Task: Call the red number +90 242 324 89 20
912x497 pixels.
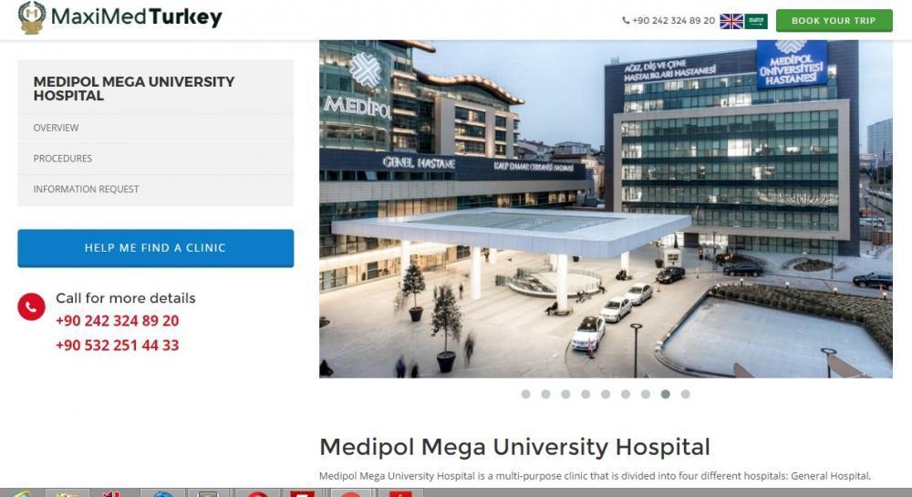Action: pyautogui.click(x=117, y=321)
